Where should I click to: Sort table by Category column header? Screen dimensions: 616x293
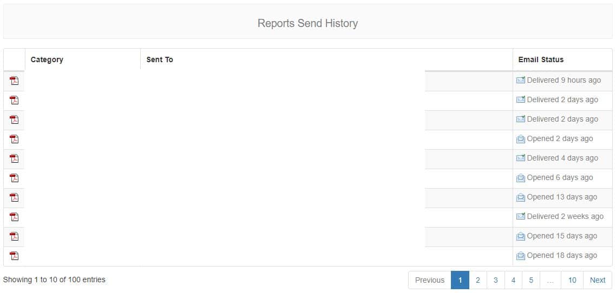click(47, 59)
